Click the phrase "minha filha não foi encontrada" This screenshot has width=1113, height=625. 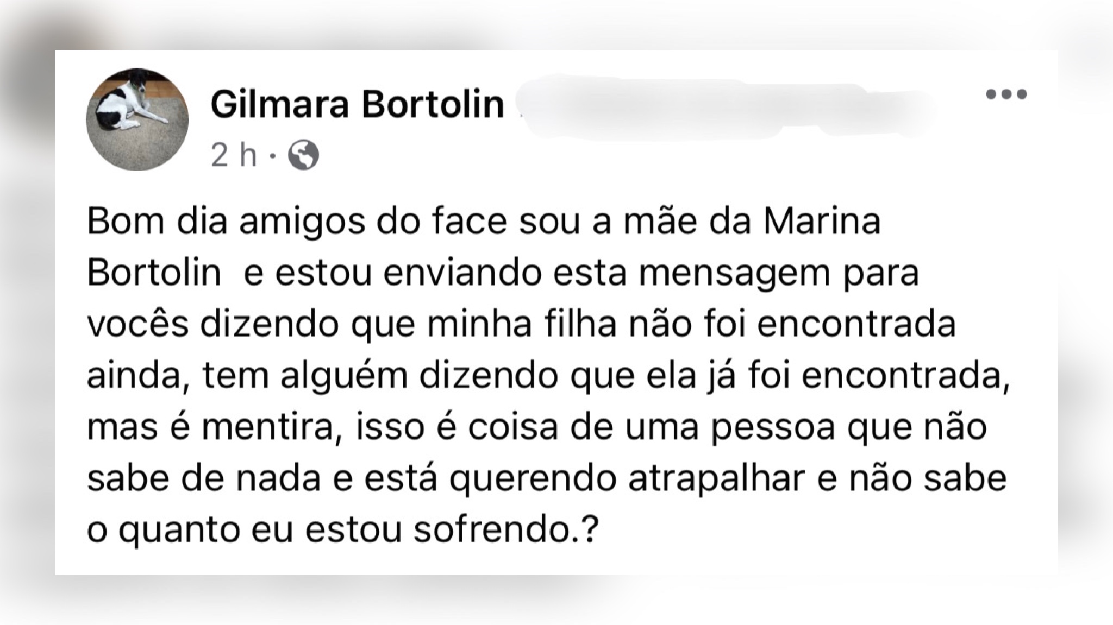pos(692,324)
